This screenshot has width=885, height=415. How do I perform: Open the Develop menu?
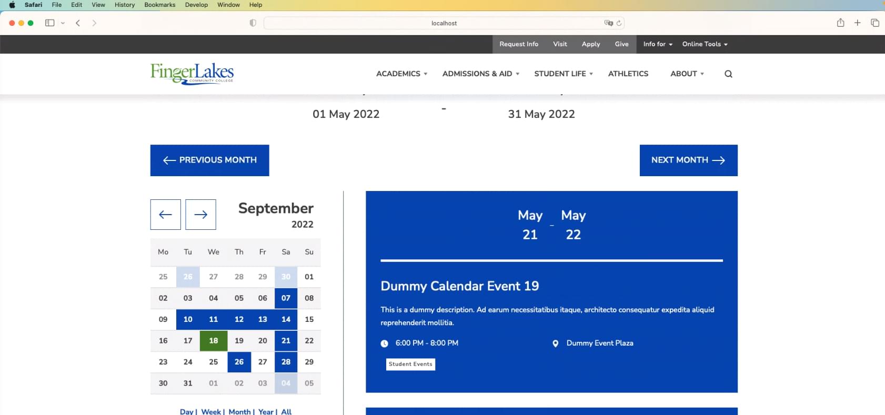196,5
